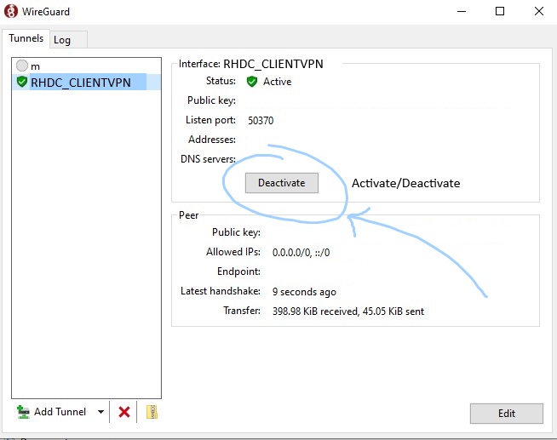Click the Peer section heading
This screenshot has height=440, width=557.
188,215
